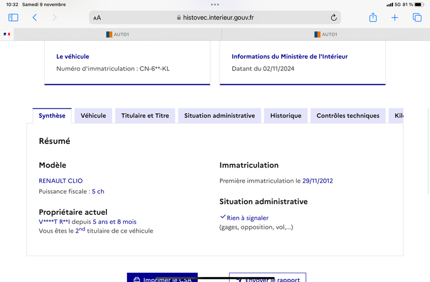Click the (gages, opposition, vol,...) note
This screenshot has height=282, width=430.
click(x=256, y=227)
